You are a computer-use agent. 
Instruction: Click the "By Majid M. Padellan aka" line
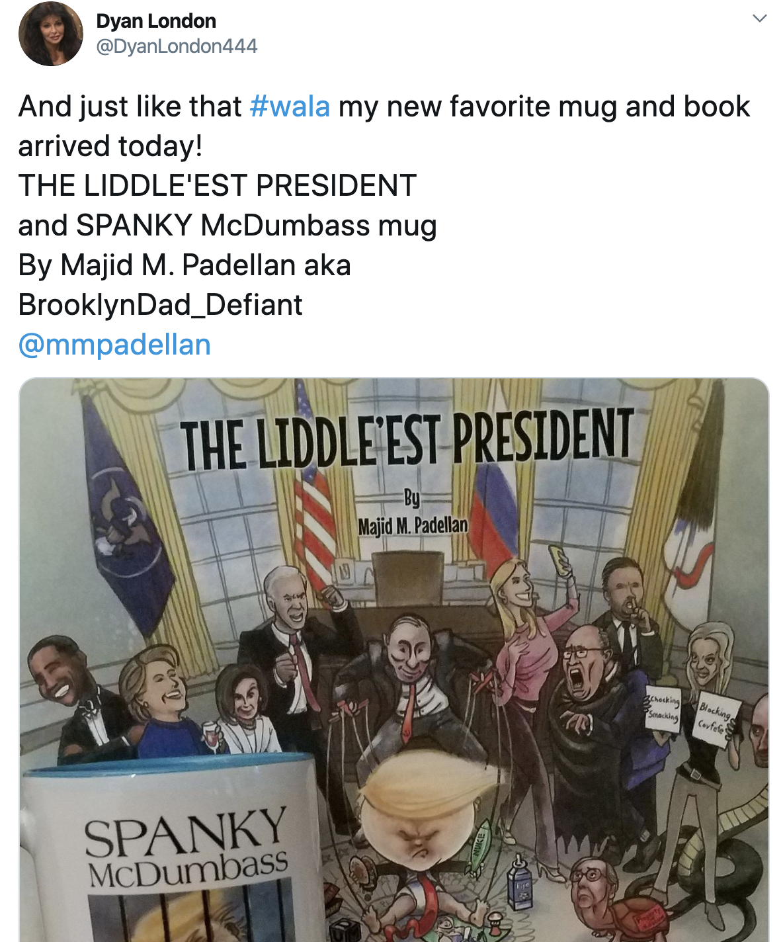185,265
